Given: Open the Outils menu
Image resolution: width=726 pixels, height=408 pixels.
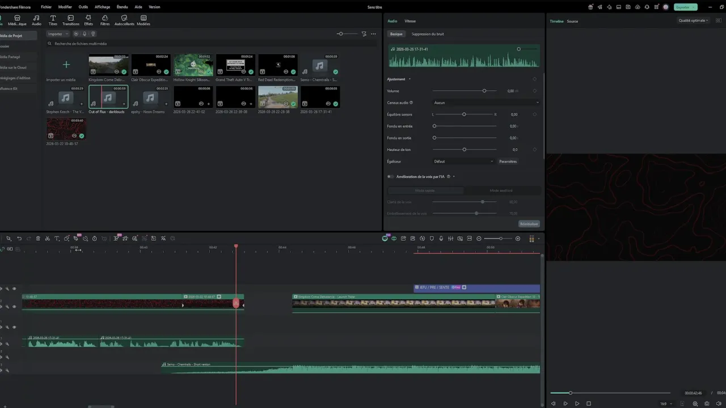Looking at the screenshot, I should (x=83, y=7).
